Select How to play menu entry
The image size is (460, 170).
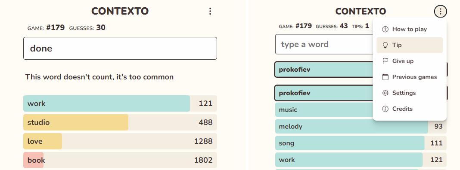tap(410, 29)
